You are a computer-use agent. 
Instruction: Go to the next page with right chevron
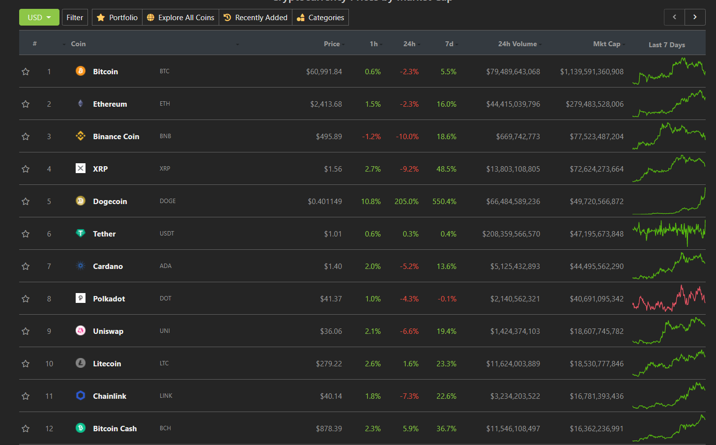pyautogui.click(x=695, y=17)
